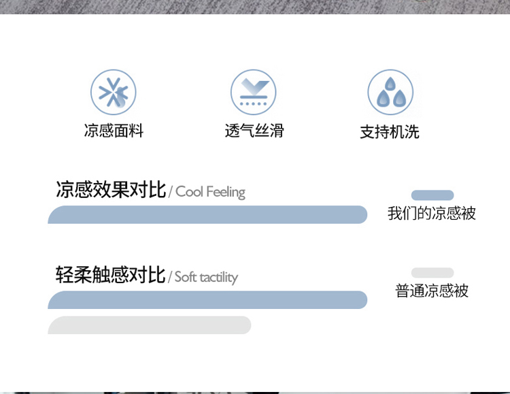Click the blue legend swatch

pyautogui.click(x=432, y=195)
